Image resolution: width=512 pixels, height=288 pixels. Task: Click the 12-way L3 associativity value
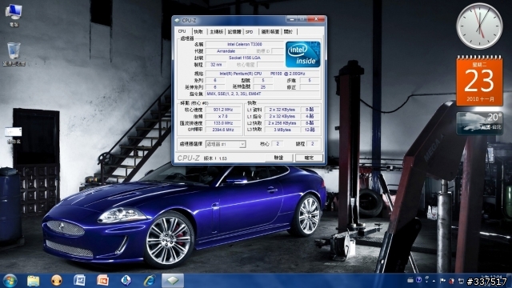coord(310,130)
